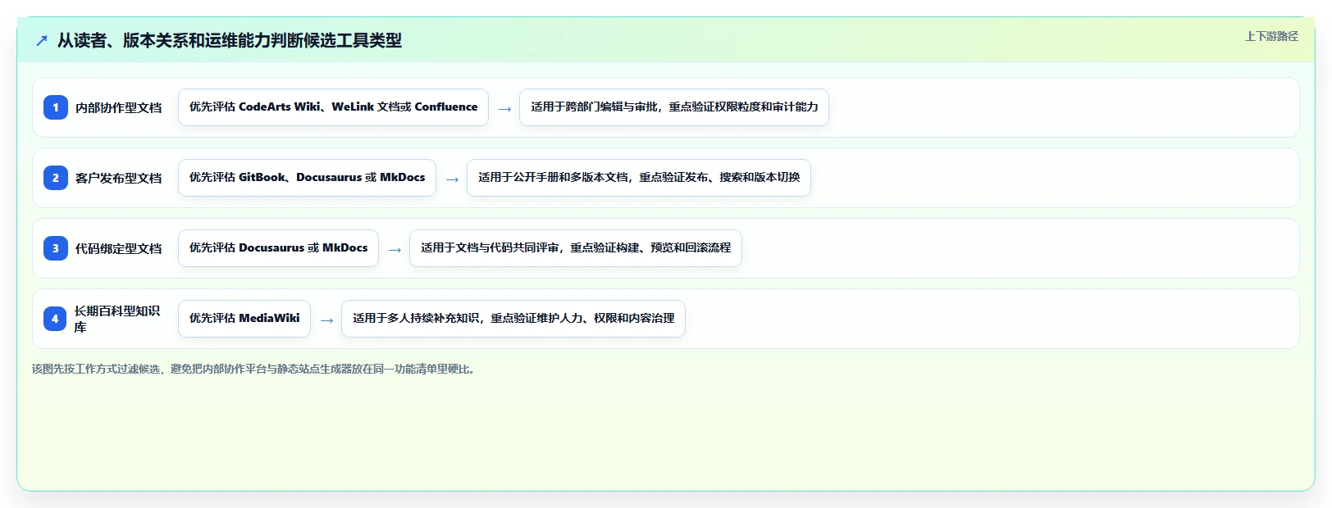The height and width of the screenshot is (508, 1332).
Task: Click the footnote starting 该图先按工作方式过滤候选
Action: [255, 369]
